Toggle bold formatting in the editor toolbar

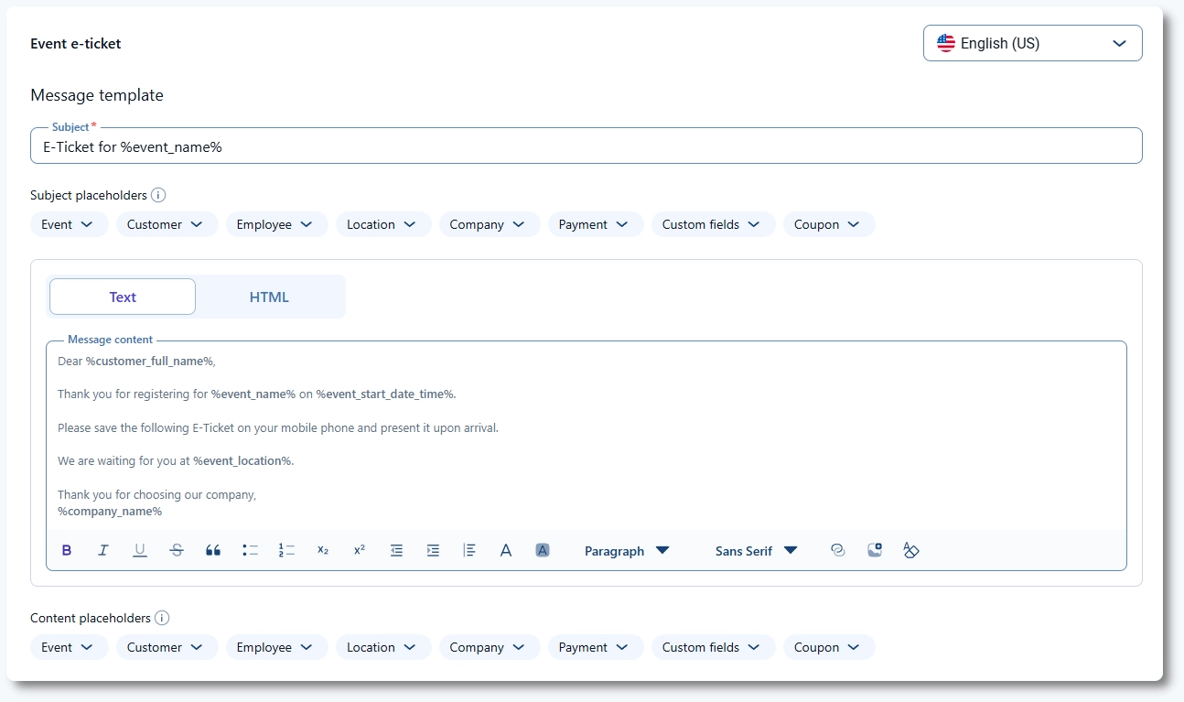67,550
